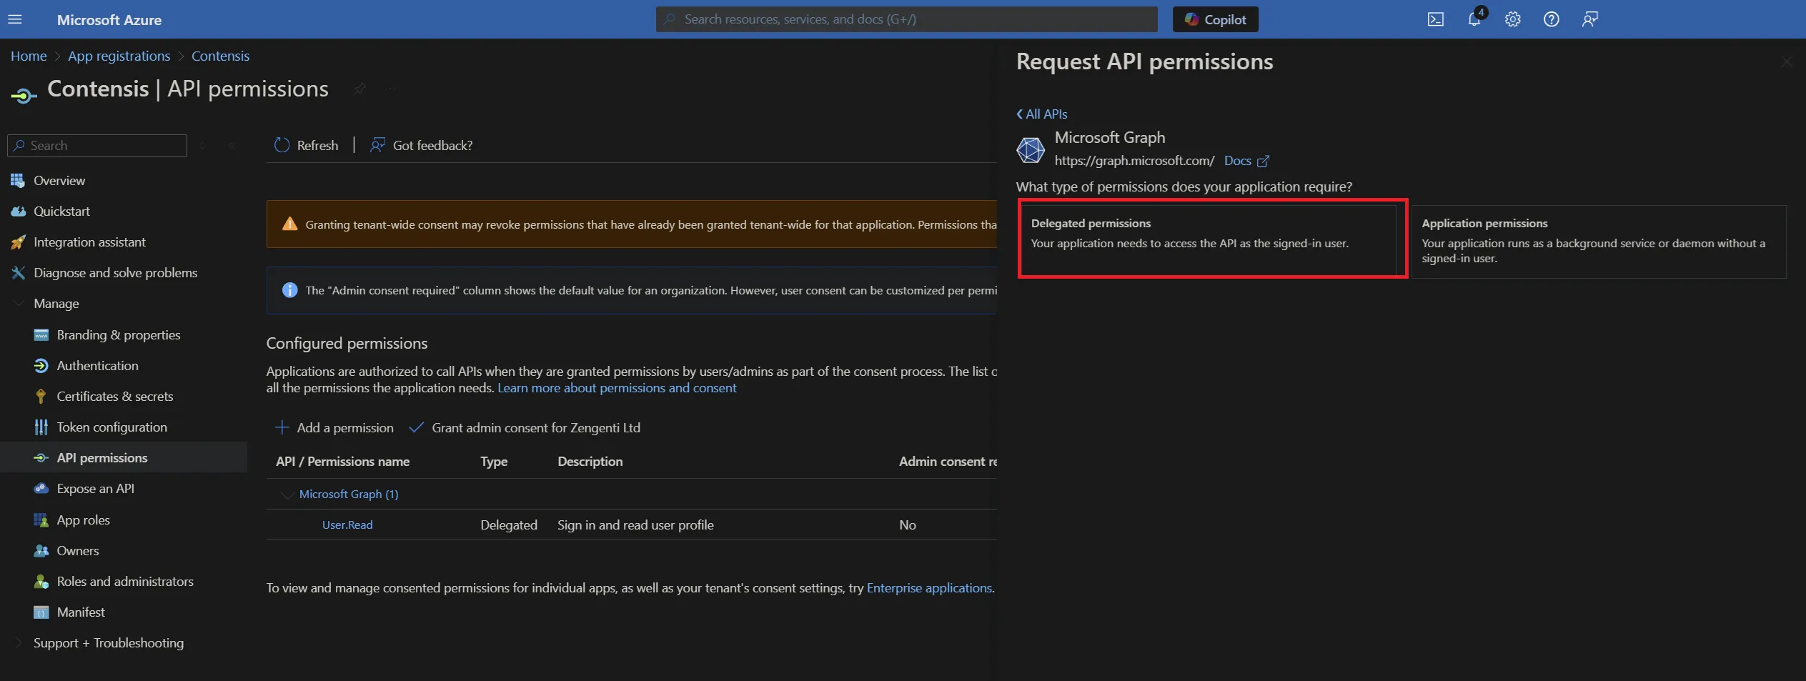Open Integration assistant
1806x681 pixels.
pos(89,242)
